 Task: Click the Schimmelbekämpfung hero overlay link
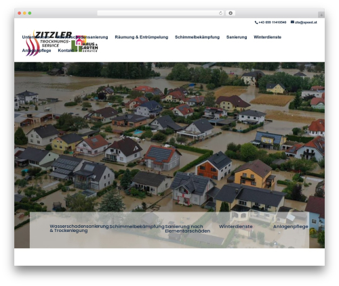(137, 227)
